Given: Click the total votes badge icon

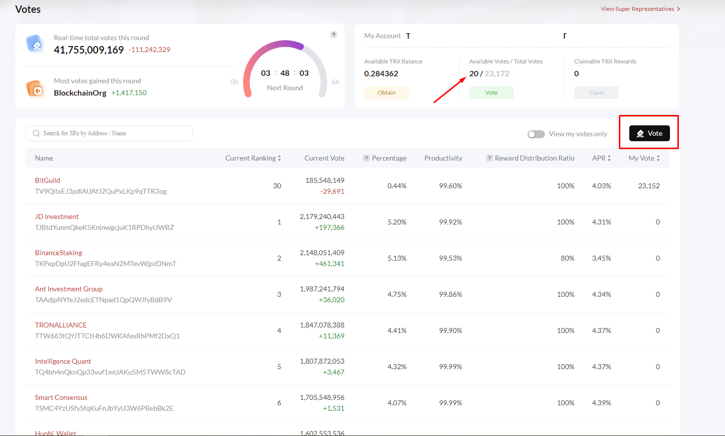Looking at the screenshot, I should pyautogui.click(x=35, y=44).
